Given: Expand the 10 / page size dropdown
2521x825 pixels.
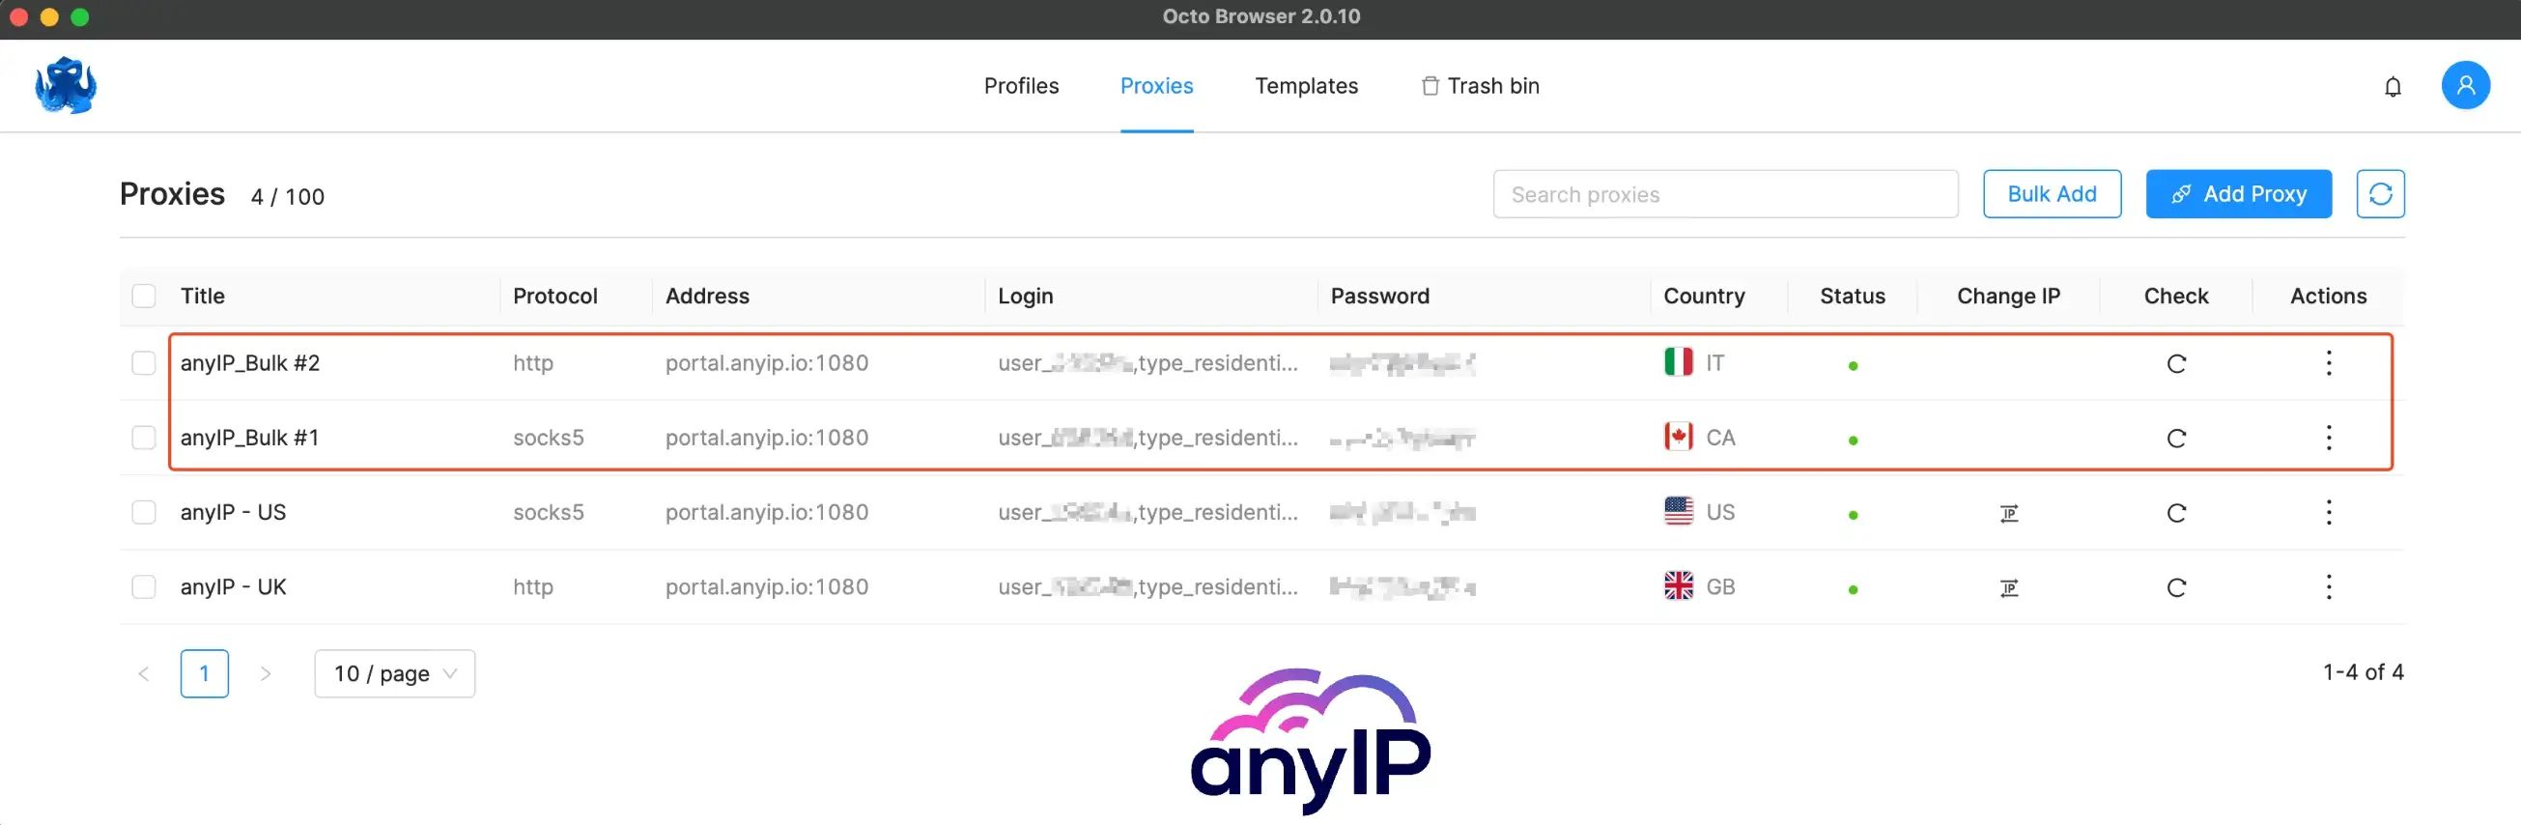Looking at the screenshot, I should click(394, 673).
